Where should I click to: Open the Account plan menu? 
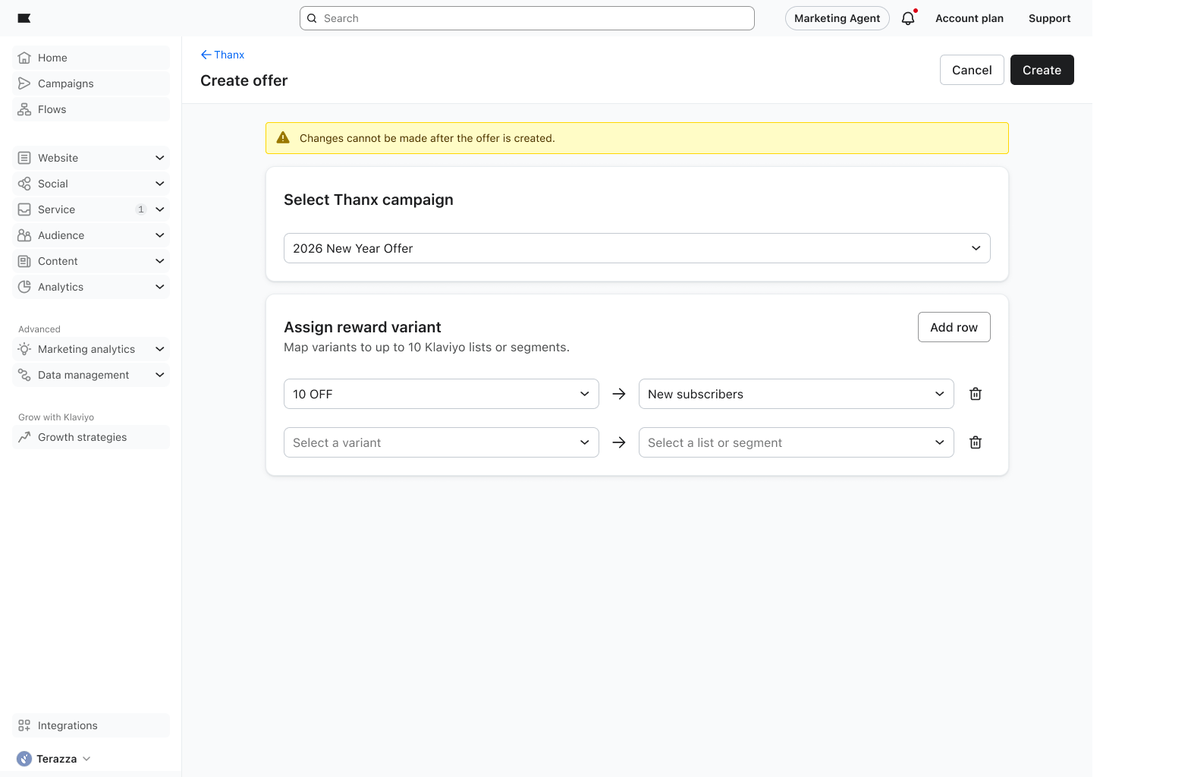click(969, 18)
